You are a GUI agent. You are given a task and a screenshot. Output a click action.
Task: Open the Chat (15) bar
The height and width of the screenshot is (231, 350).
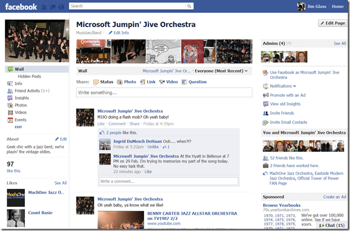click(x=330, y=226)
